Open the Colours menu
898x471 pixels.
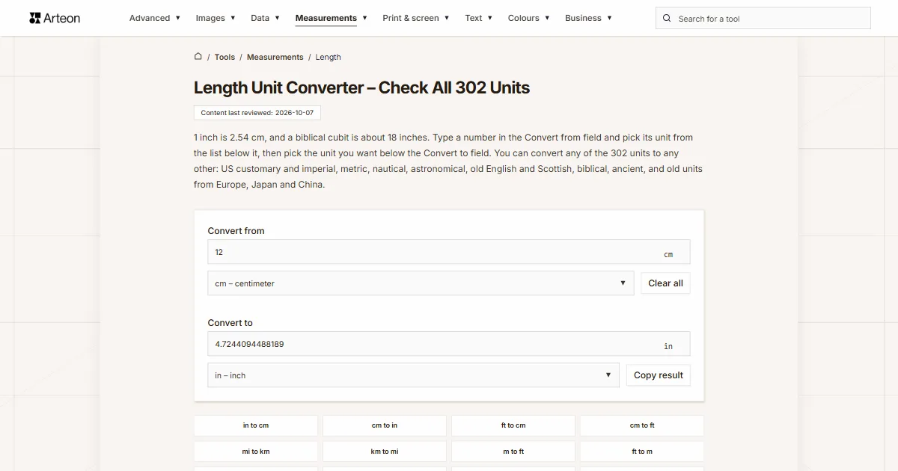click(x=529, y=18)
